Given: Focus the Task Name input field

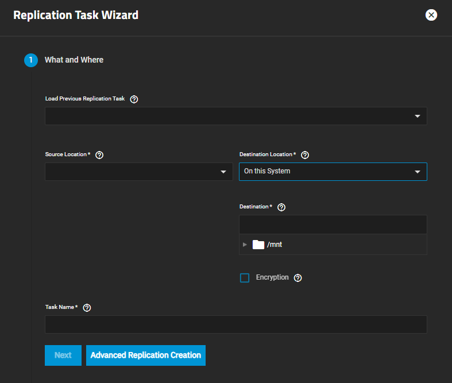Looking at the screenshot, I should coord(236,324).
